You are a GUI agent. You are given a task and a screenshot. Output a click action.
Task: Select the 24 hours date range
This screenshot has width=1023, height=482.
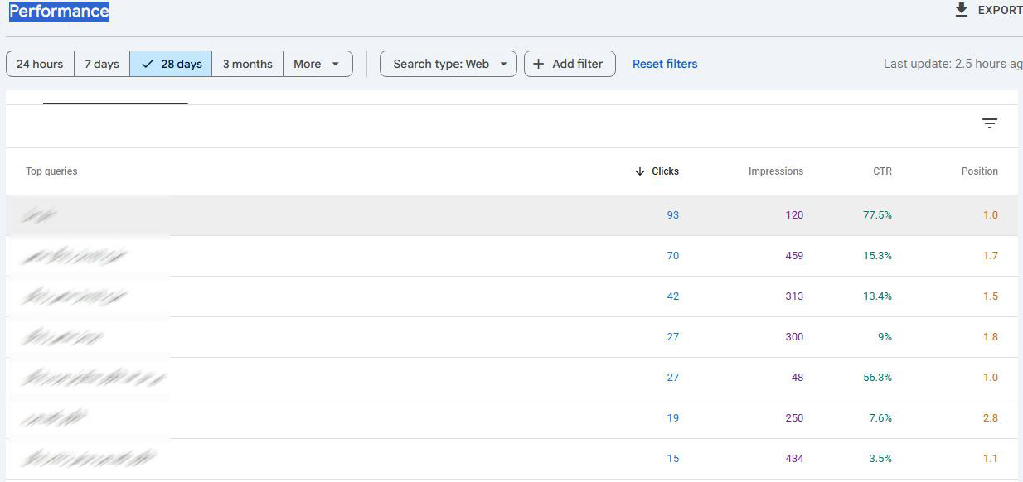[40, 64]
